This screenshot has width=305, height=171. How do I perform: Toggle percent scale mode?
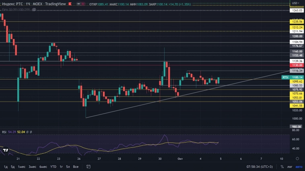[282, 167]
